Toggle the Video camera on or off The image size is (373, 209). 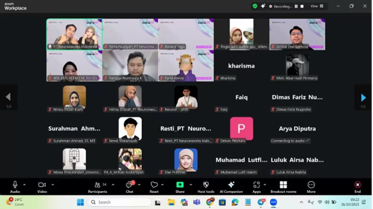[42, 187]
